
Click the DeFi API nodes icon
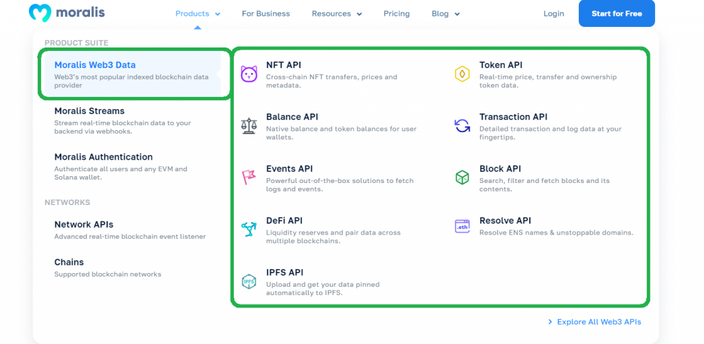pyautogui.click(x=249, y=229)
